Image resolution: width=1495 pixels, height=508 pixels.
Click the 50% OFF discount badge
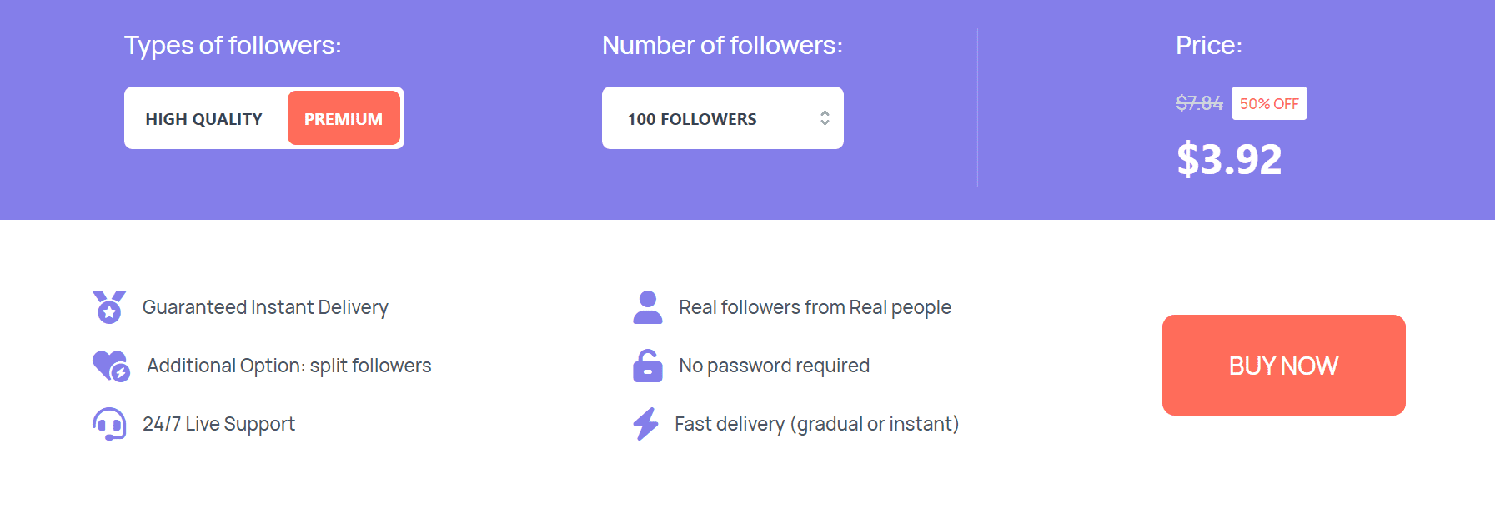pos(1269,104)
